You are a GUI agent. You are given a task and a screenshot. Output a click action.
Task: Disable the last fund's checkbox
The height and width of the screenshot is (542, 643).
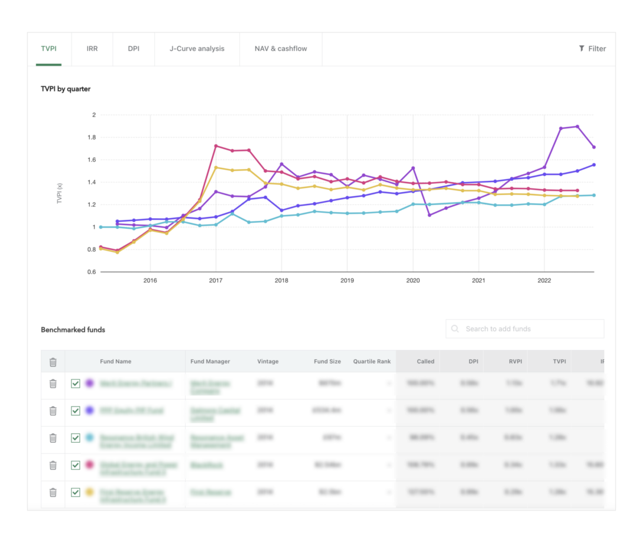76,492
